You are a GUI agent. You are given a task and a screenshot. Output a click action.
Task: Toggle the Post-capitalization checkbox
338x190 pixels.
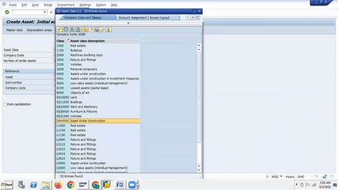click(5, 104)
